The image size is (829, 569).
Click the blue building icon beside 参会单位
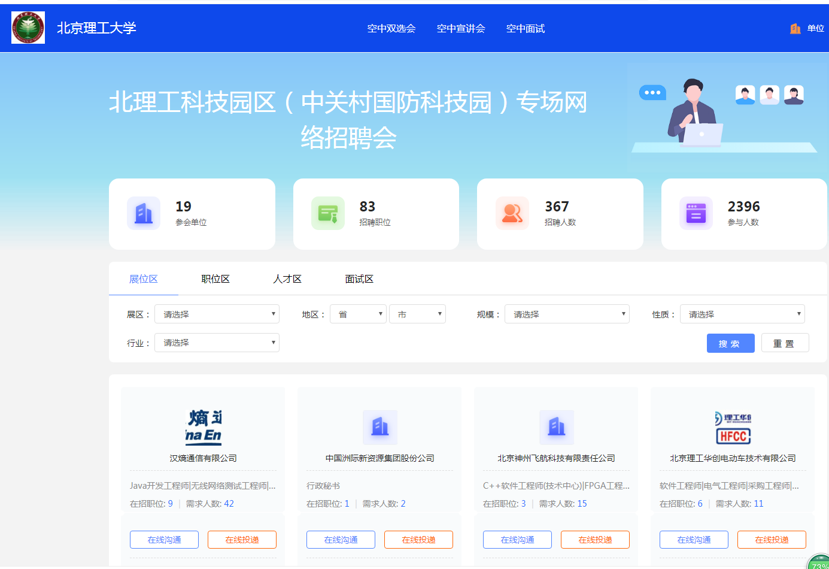[x=144, y=213]
